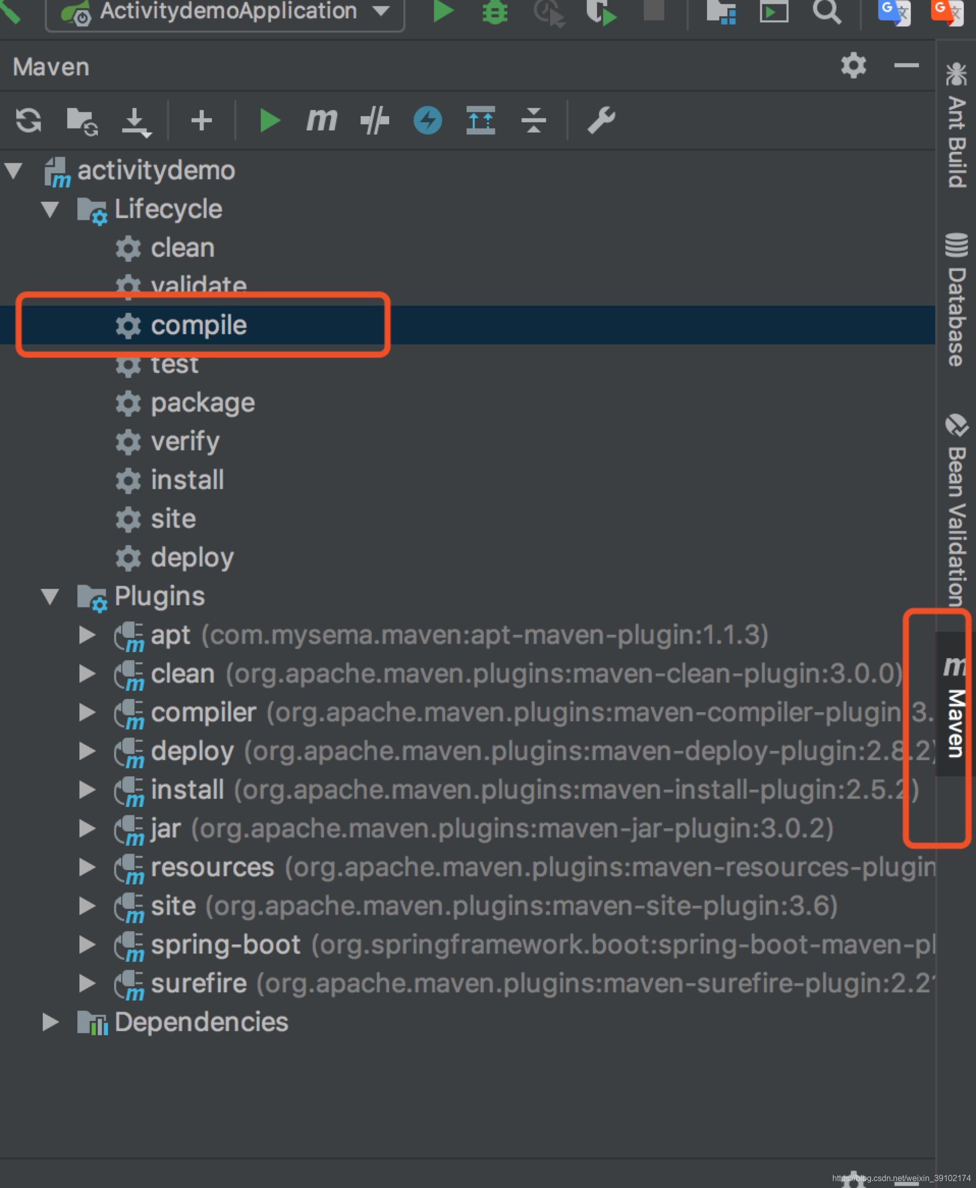
Task: Expand the install plugin node
Action: (87, 790)
